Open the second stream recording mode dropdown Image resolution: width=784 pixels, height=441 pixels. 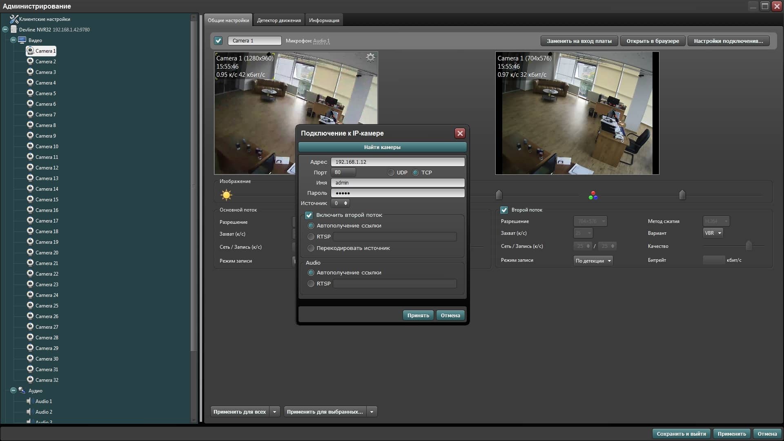(593, 261)
